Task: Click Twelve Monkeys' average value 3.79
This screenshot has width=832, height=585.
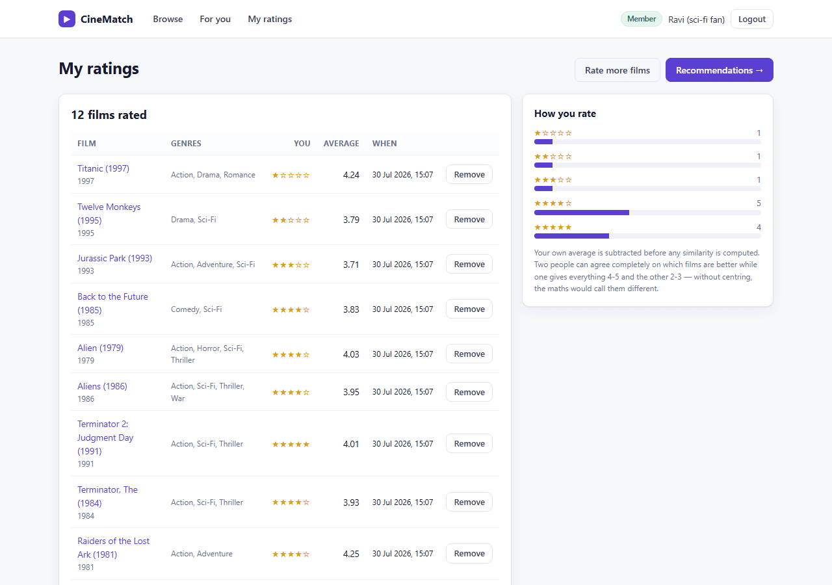Action: pos(351,220)
